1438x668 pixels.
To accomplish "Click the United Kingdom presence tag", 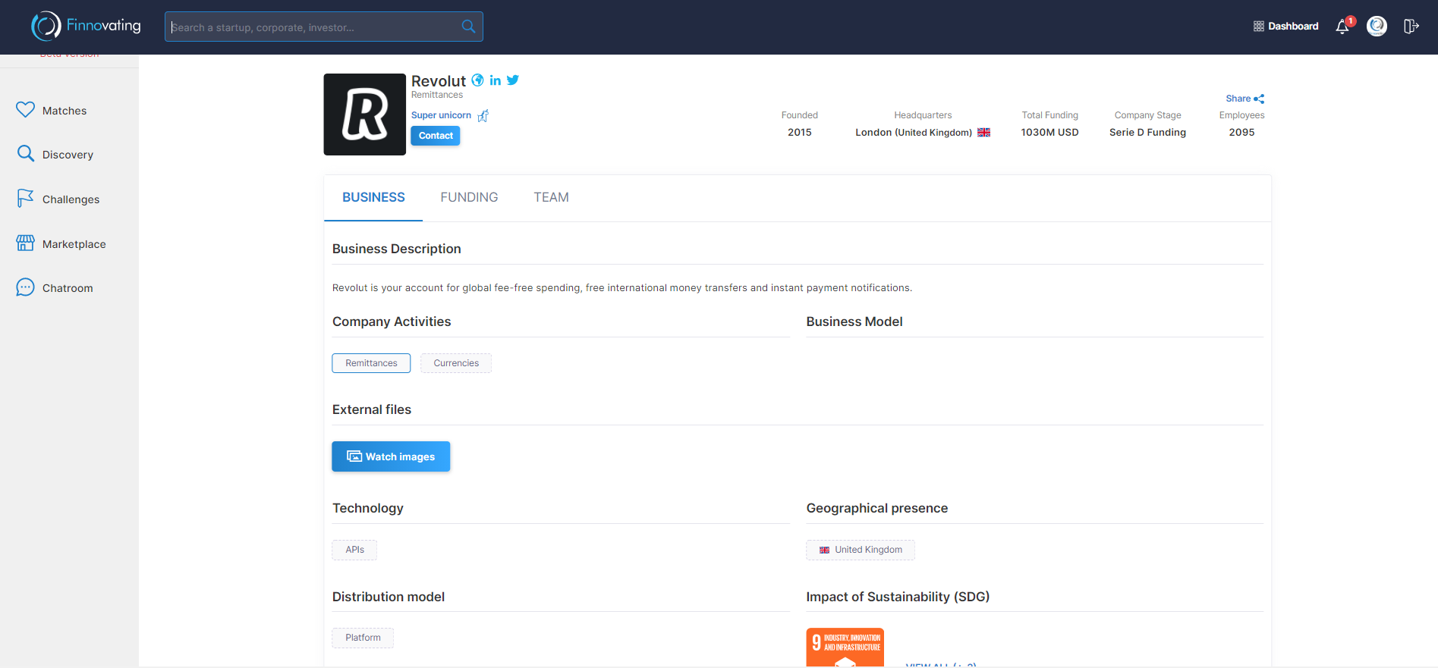I will (861, 550).
